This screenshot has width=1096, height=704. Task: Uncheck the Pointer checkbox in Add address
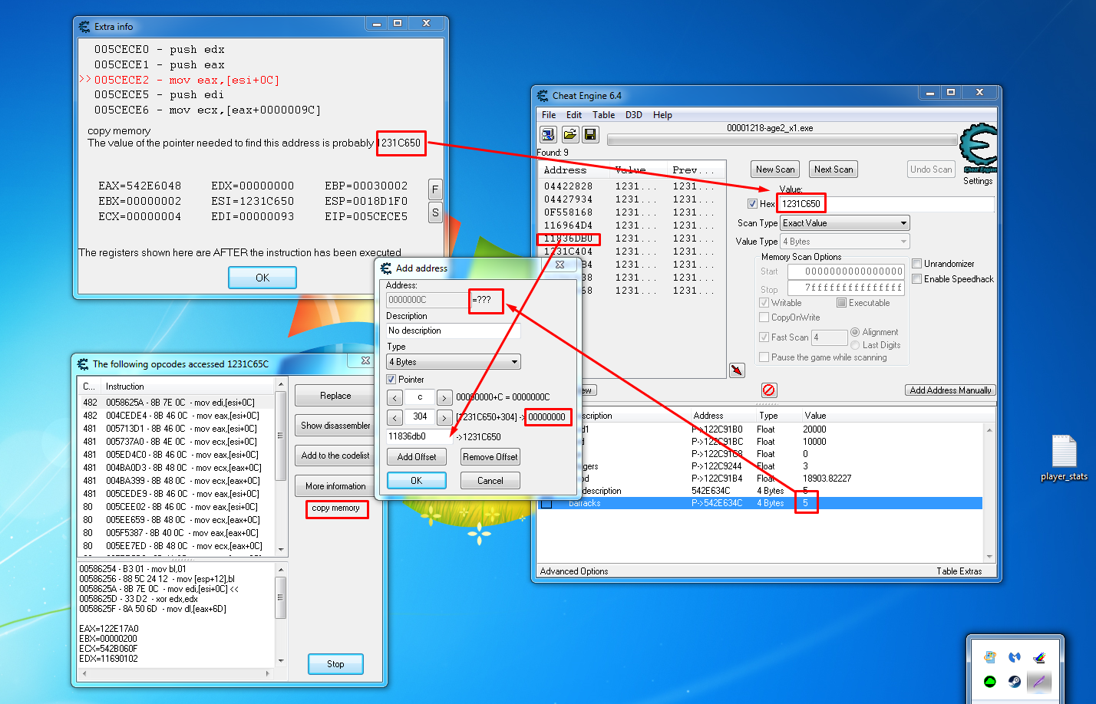(x=391, y=380)
